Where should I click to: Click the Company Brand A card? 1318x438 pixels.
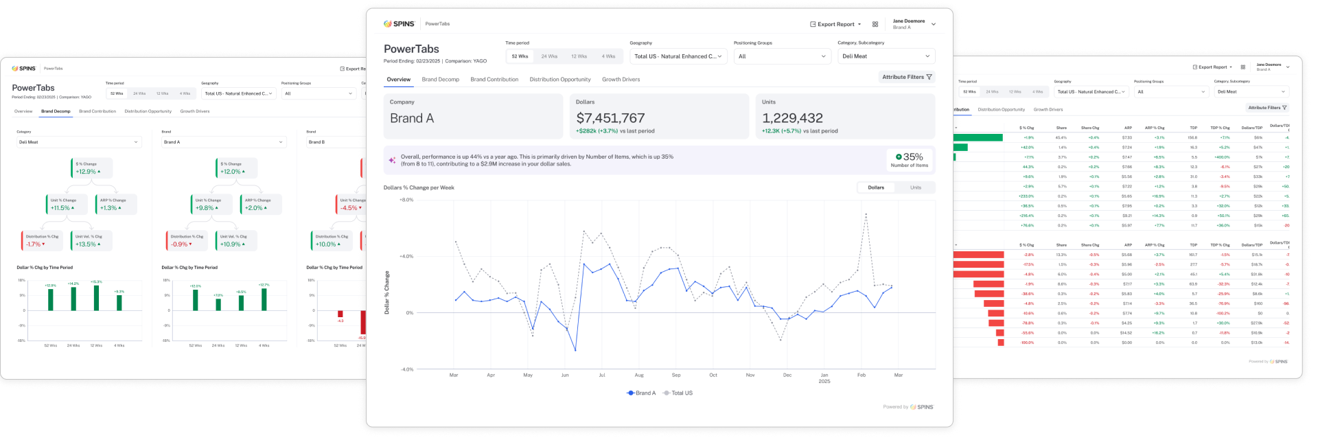coord(474,117)
